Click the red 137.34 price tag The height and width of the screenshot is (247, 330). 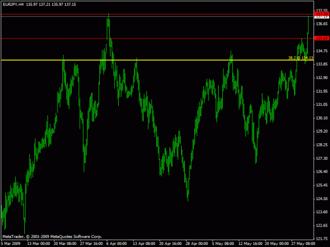pyautogui.click(x=322, y=14)
